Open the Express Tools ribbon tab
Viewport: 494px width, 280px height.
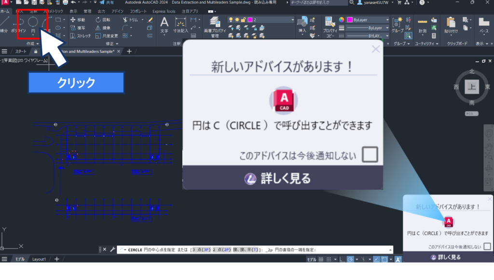[164, 12]
